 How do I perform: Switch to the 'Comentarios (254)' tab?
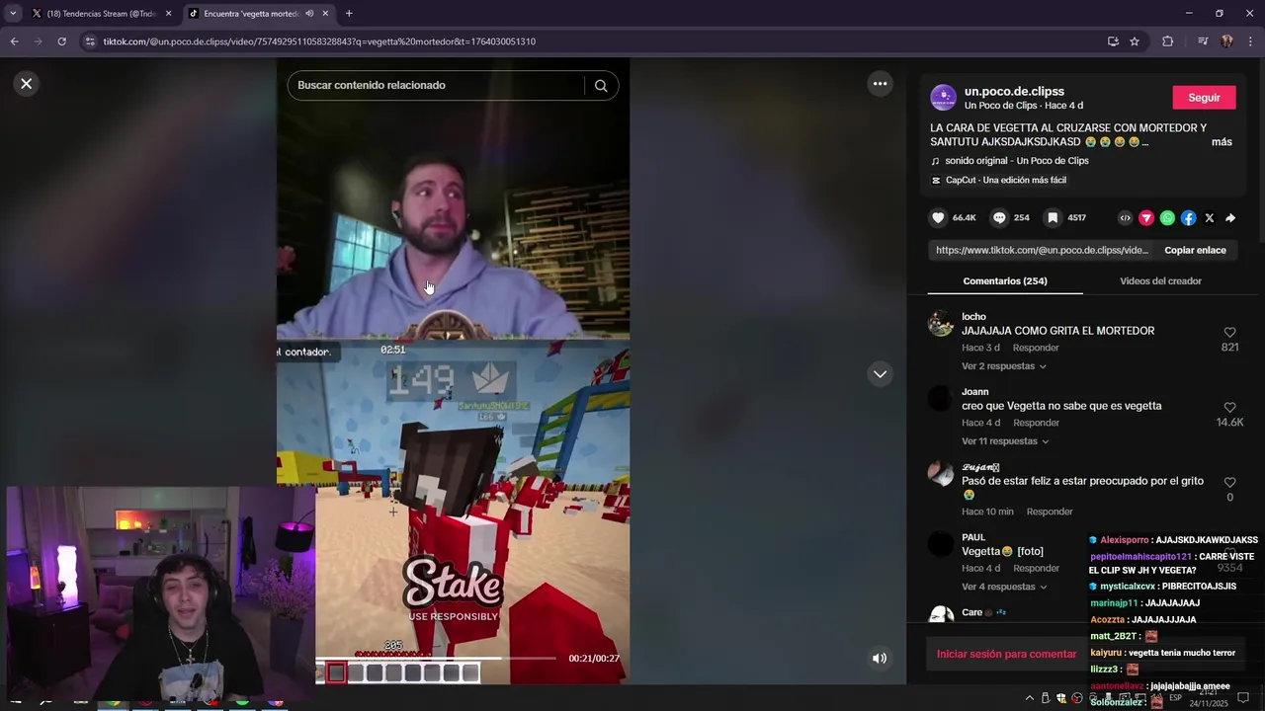[1005, 281]
